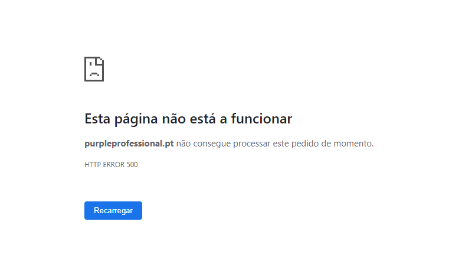The width and height of the screenshot is (462, 277).
Task: Click "não" following the domain name
Action: (x=184, y=144)
